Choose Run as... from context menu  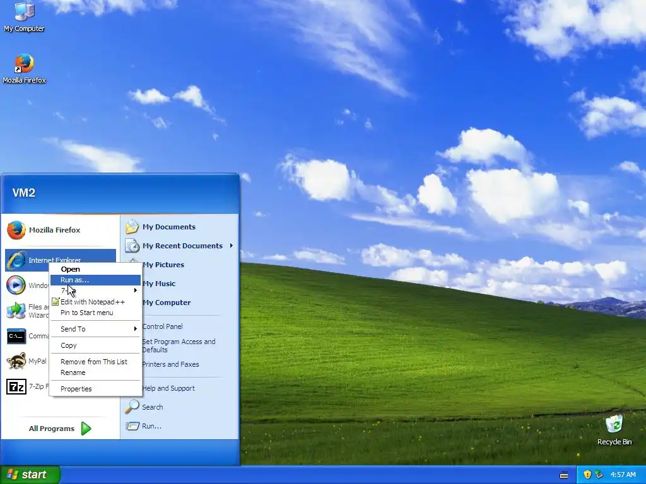tap(96, 280)
